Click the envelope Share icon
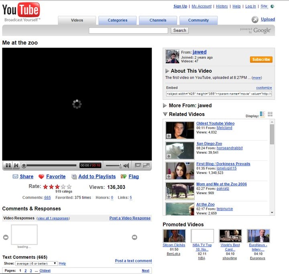 pos(15,177)
